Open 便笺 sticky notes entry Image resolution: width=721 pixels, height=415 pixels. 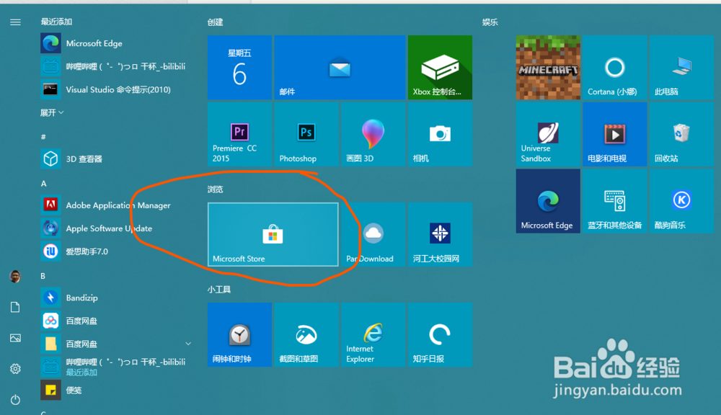[x=116, y=391]
